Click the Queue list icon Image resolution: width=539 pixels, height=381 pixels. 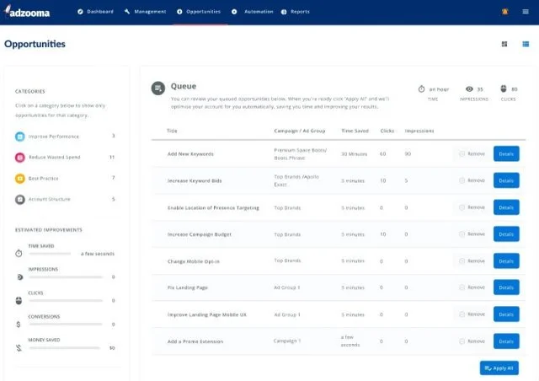[x=158, y=89]
